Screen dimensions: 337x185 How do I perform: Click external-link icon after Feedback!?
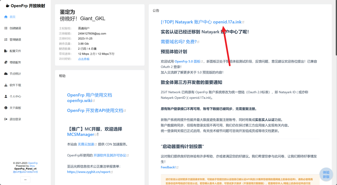pyautogui.click(x=177, y=167)
